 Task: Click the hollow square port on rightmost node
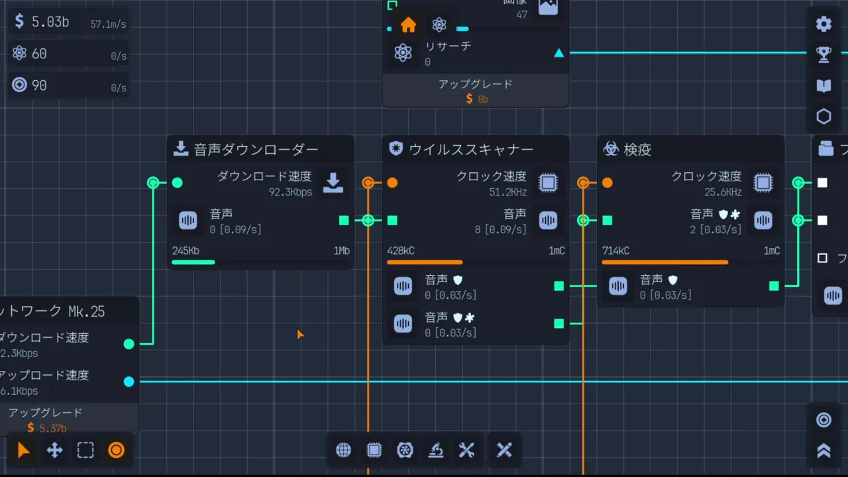pos(822,258)
